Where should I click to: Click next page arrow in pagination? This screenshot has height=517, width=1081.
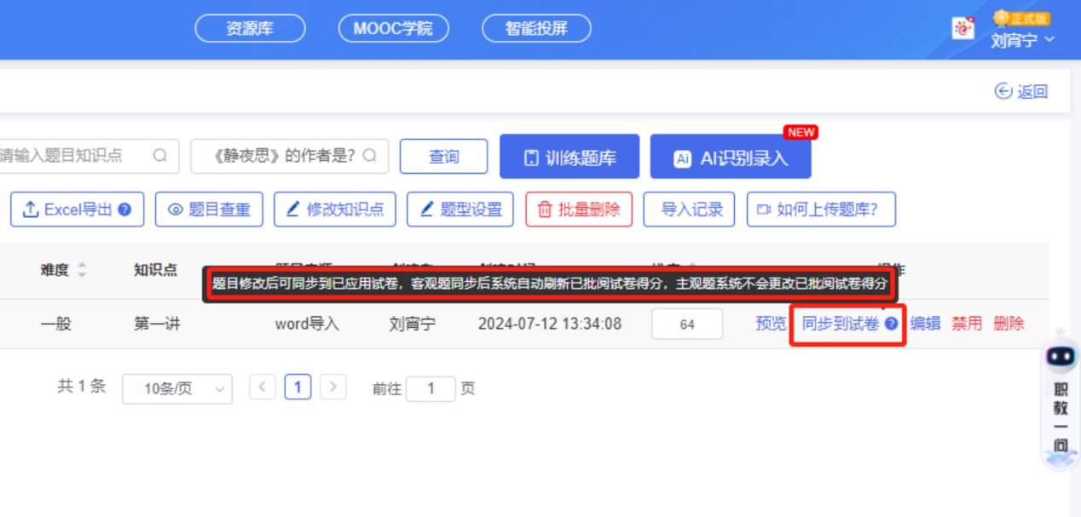(x=332, y=386)
